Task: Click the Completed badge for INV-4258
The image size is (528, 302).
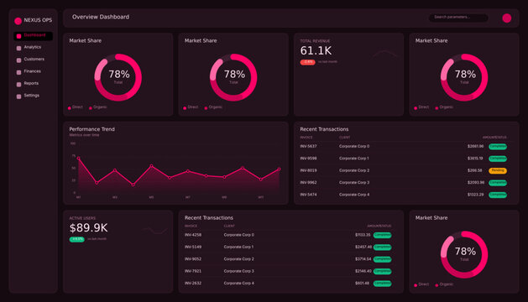Action: [382, 235]
